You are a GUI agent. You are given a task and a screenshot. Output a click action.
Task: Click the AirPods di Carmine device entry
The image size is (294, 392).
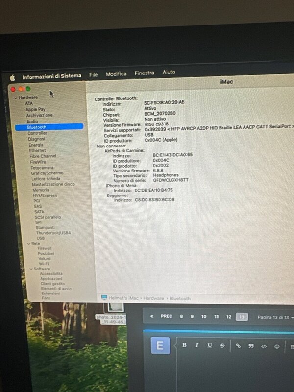[124, 151]
